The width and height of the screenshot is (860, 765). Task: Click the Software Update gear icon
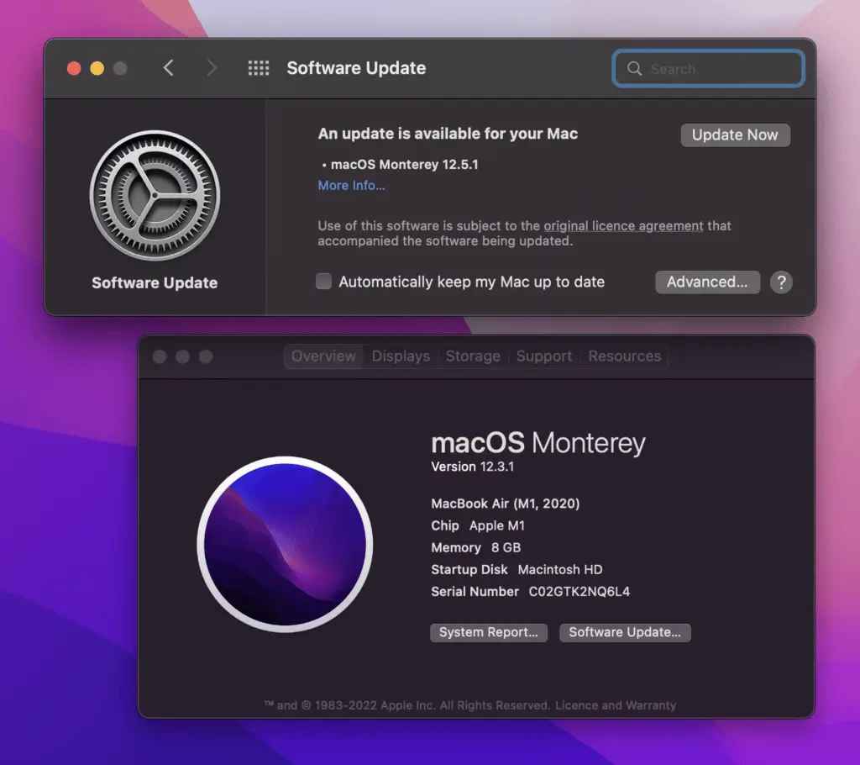click(155, 197)
